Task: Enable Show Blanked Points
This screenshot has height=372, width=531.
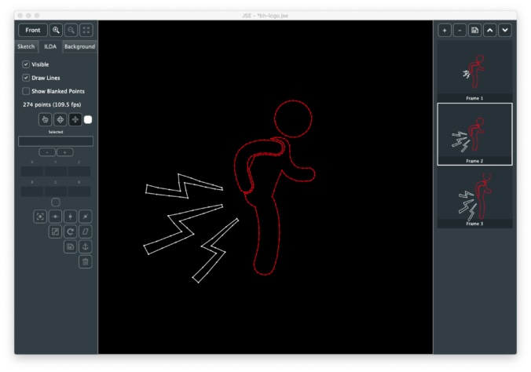Action: click(x=26, y=91)
